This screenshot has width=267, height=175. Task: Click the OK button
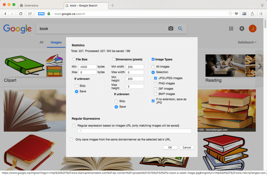(x=170, y=147)
